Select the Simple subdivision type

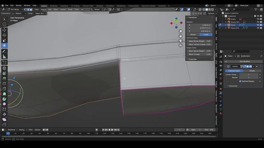pos(252,71)
